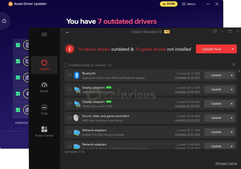Screen dimensions: 241x169
Task: Expand the Update Now dropdown arrow
Action: point(233,49)
